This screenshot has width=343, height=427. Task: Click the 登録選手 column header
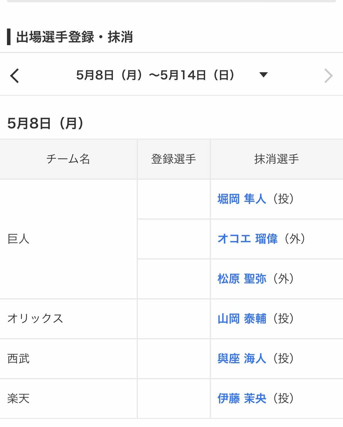173,159
